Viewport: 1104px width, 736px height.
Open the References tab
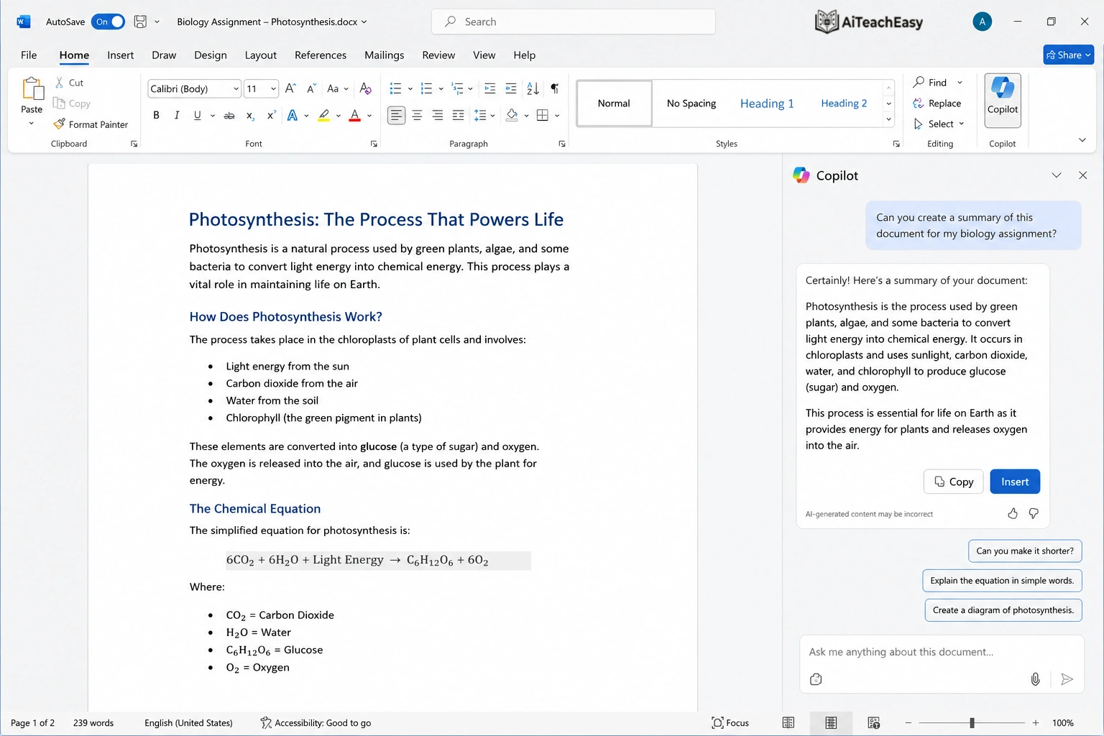(x=321, y=55)
